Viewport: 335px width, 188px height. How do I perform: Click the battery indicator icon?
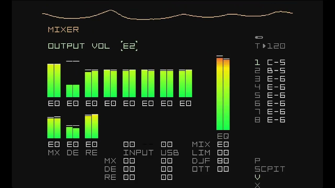click(x=259, y=37)
